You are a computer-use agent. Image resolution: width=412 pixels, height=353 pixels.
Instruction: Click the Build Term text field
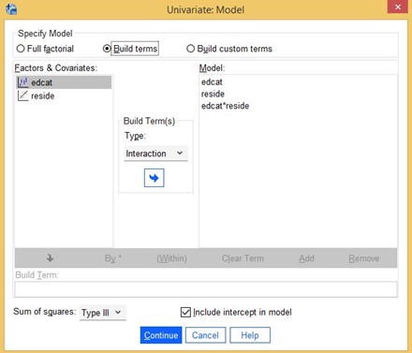coord(206,289)
